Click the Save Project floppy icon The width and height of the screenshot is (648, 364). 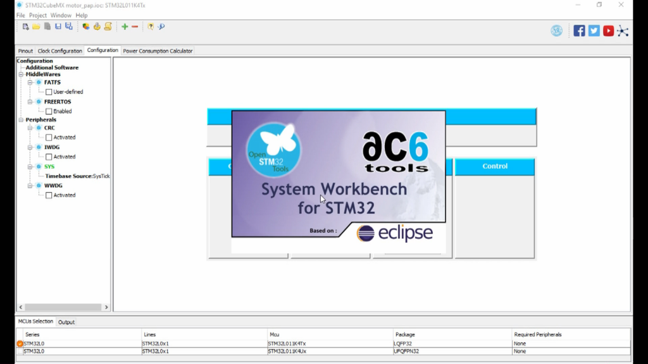pyautogui.click(x=58, y=27)
